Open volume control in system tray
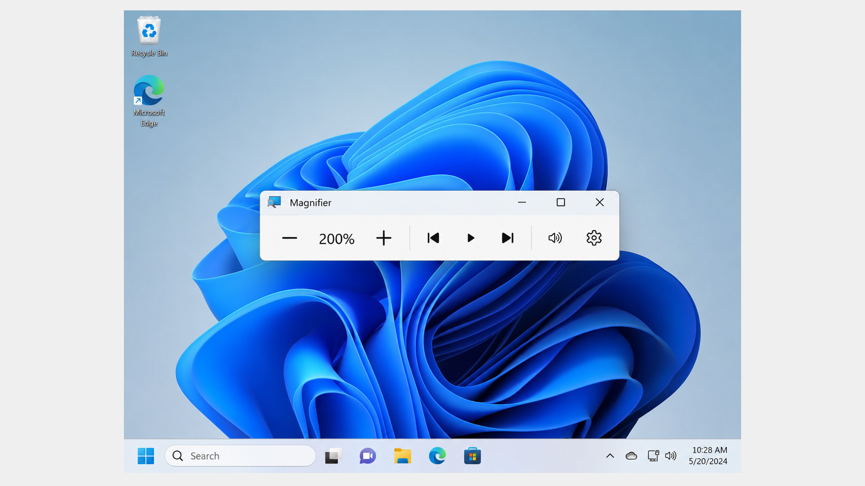The image size is (865, 486). (671, 456)
